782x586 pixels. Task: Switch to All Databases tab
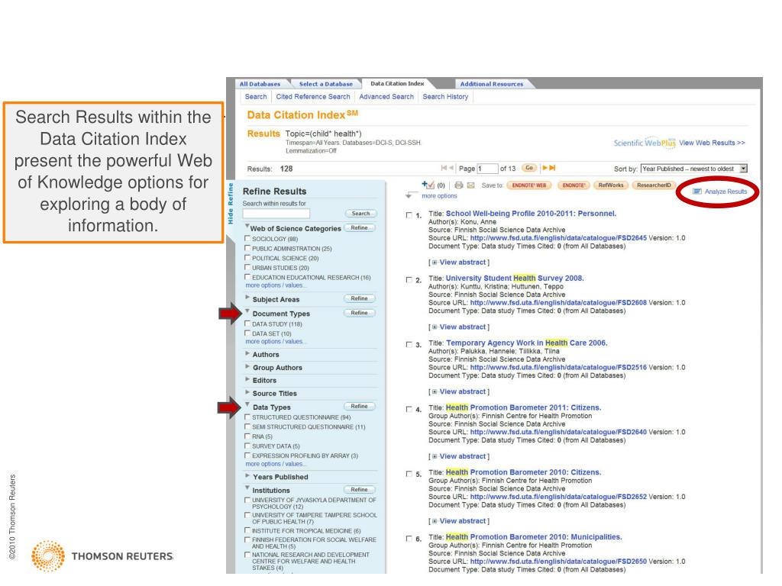coord(260,84)
